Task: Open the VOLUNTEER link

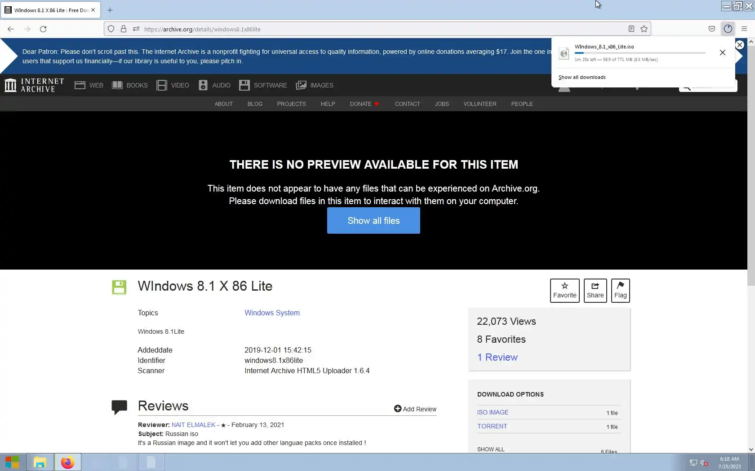Action: tap(480, 104)
